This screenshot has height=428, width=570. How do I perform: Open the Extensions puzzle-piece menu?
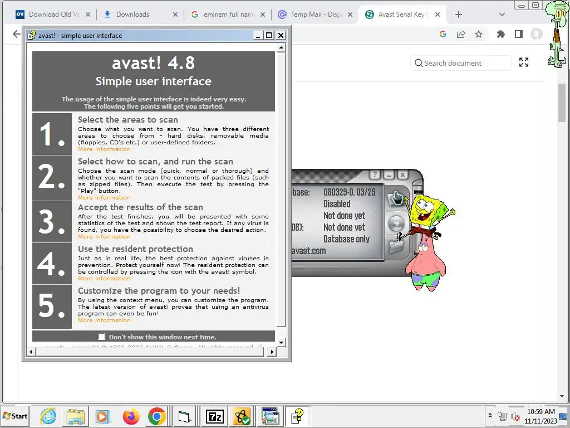(x=501, y=34)
